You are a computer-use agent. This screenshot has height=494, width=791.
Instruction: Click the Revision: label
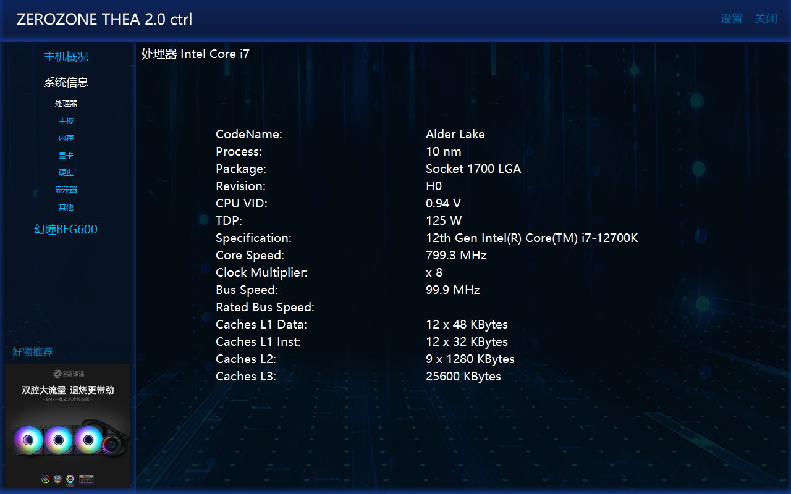[240, 186]
